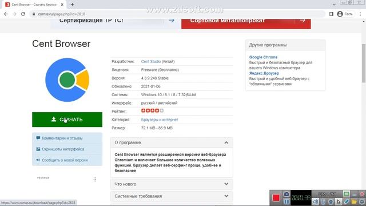Click the red star rating
The height and width of the screenshot is (206, 366).
click(152, 110)
